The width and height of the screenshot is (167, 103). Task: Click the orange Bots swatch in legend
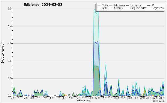pyautogui.click(x=99, y=8)
